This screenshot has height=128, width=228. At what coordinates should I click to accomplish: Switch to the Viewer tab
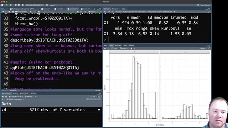(131, 46)
